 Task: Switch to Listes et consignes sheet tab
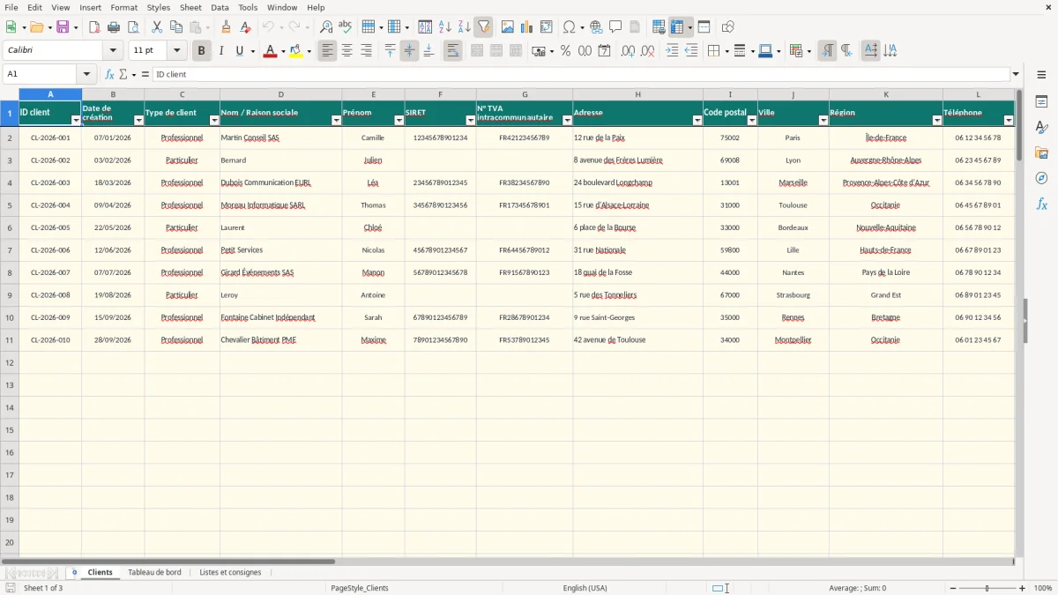(x=230, y=573)
